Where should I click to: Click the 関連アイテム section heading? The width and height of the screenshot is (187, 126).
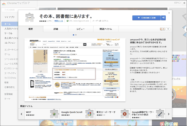tap(26, 106)
